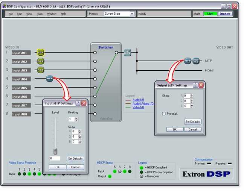Click the DSP Configurator title bar icon
Image resolution: width=244 pixels, height=191 pixels.
pyautogui.click(x=5, y=6)
